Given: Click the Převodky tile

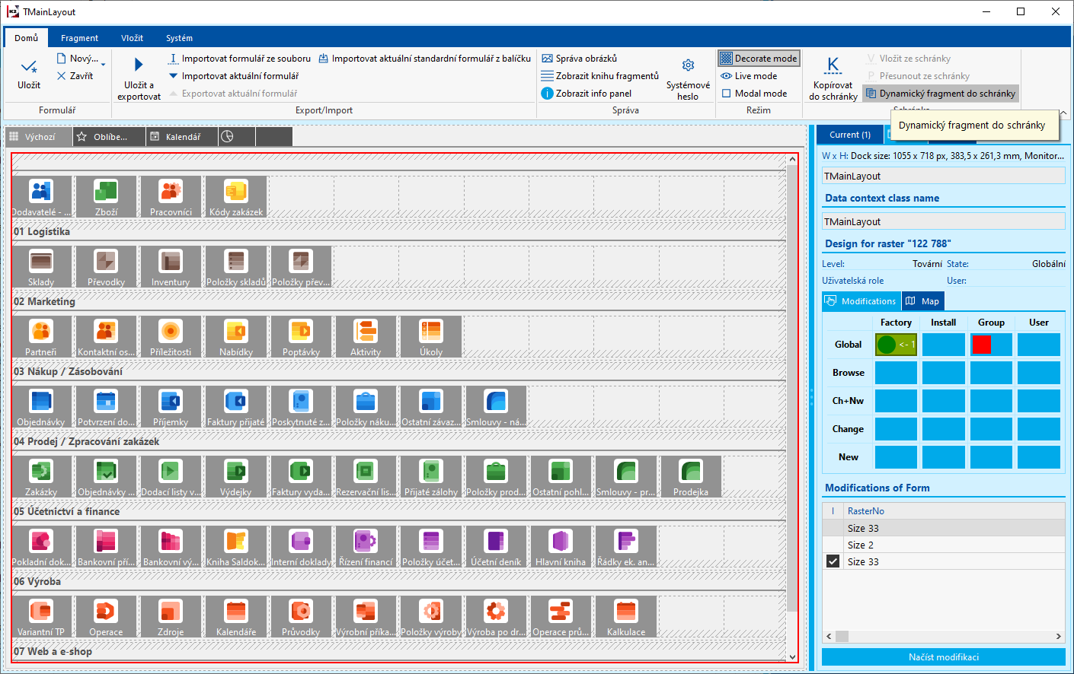Looking at the screenshot, I should pyautogui.click(x=106, y=267).
